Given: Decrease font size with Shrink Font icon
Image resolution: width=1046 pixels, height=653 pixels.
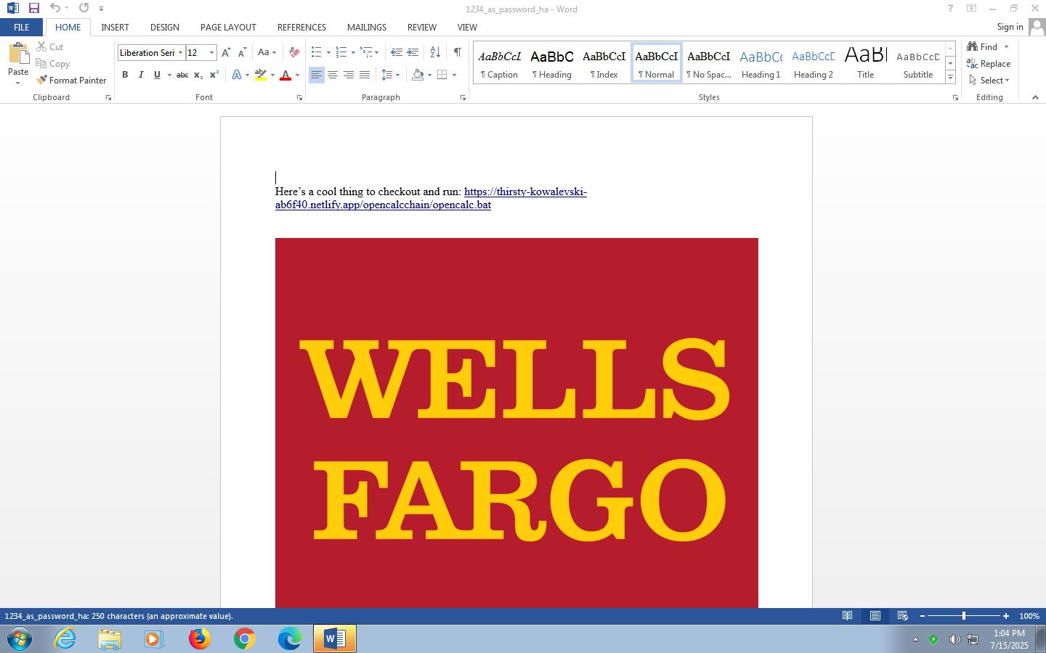Looking at the screenshot, I should tap(242, 53).
